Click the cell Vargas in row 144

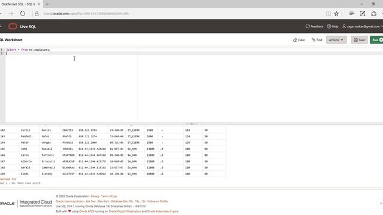tap(46, 143)
